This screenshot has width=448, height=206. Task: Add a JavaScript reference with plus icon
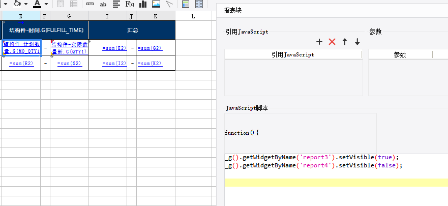pos(319,42)
